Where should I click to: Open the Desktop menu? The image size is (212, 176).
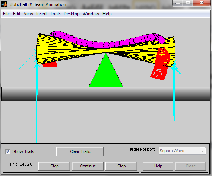click(x=72, y=14)
